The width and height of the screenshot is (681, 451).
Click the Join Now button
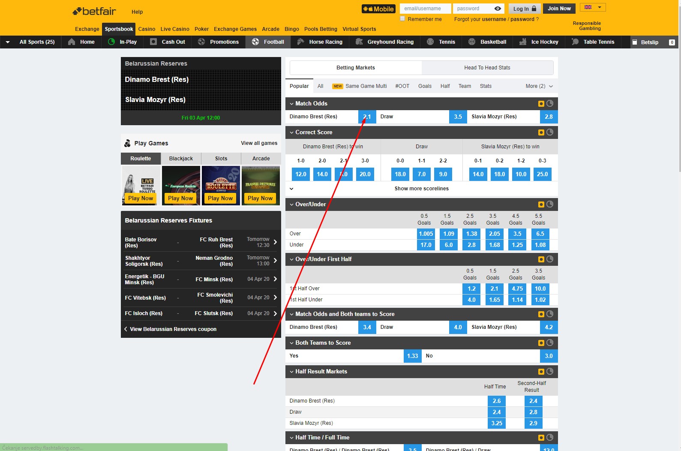coord(559,9)
